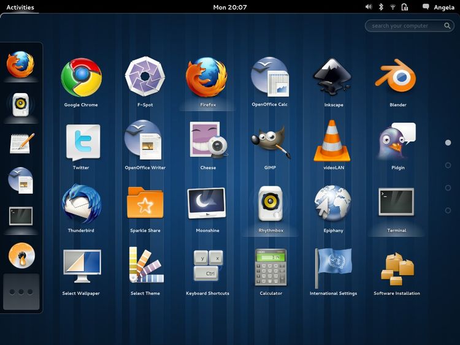The width and height of the screenshot is (460, 345).
Task: Click the Activities menu in the top bar
Action: tap(20, 7)
